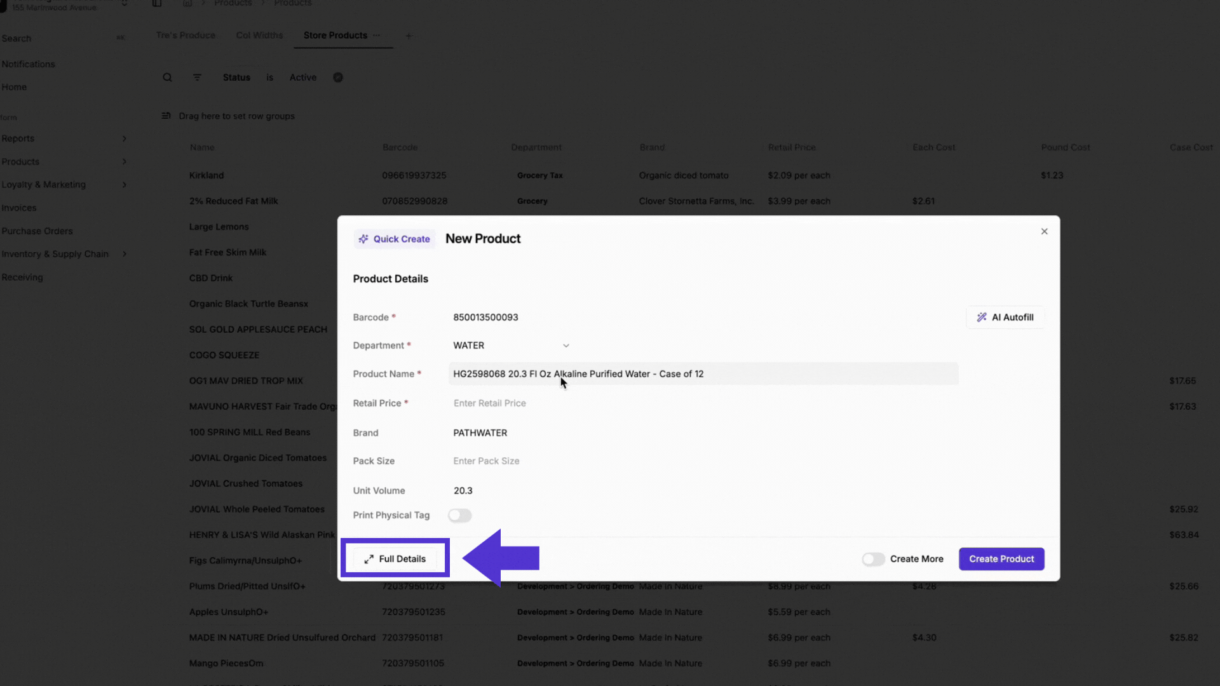The image size is (1220, 686).
Task: Expand Reports in the sidebar
Action: tap(124, 138)
